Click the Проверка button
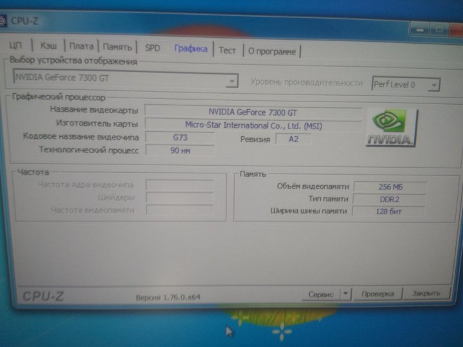This screenshot has width=463, height=347. pyautogui.click(x=377, y=294)
